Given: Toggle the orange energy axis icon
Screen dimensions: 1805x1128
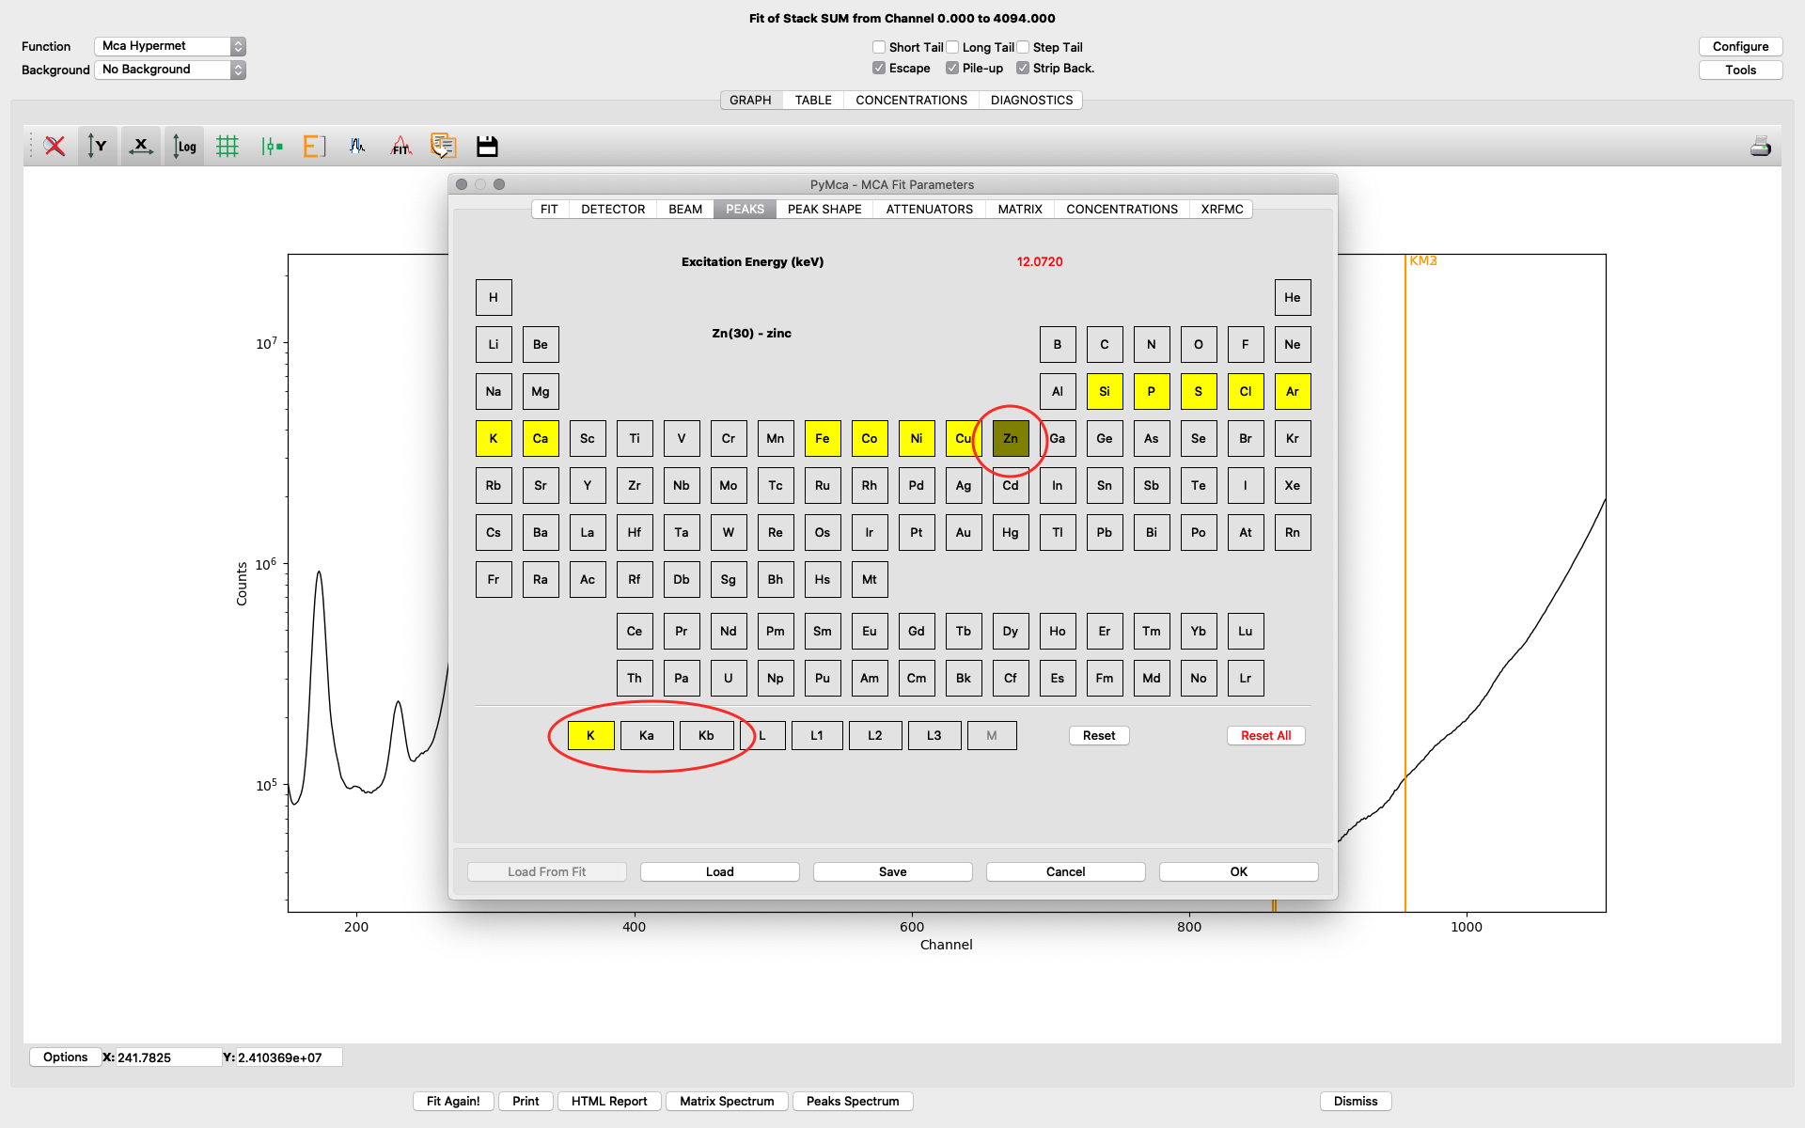Looking at the screenshot, I should pos(314,146).
